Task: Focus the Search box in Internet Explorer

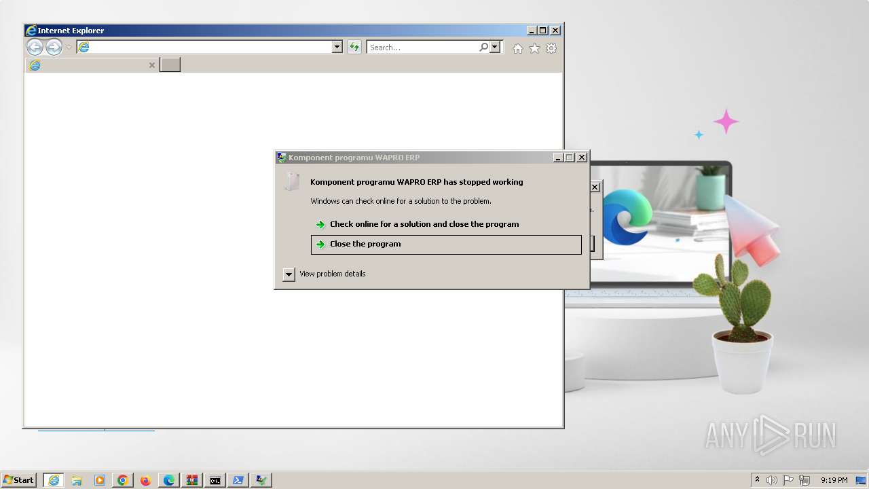Action: [422, 47]
